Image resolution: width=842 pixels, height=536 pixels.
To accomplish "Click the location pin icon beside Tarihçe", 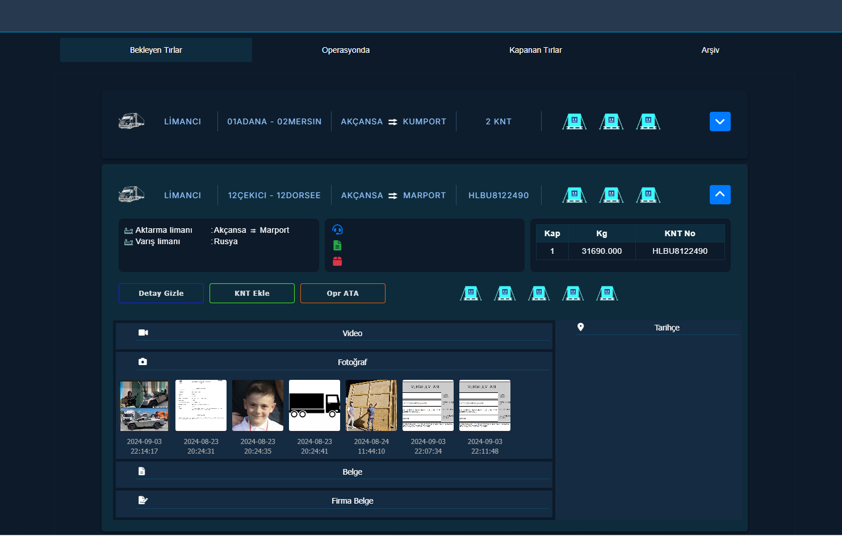I will pos(580,327).
